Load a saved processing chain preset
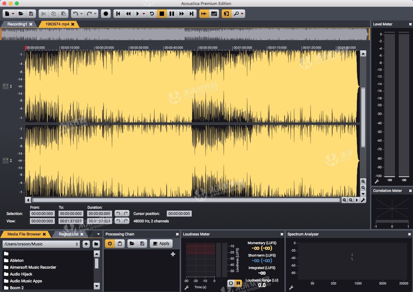The height and width of the screenshot is (292, 413). tap(132, 244)
